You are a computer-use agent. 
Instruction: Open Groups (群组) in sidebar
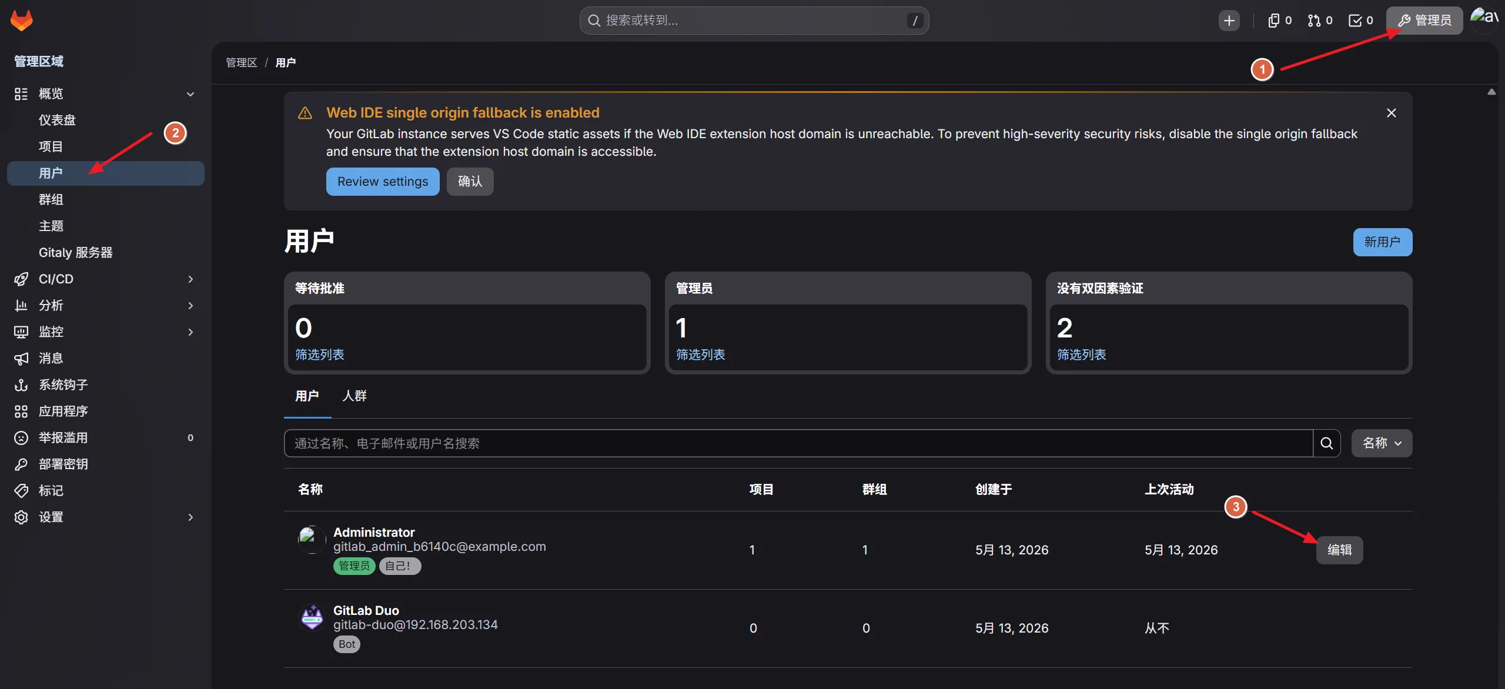106,200
